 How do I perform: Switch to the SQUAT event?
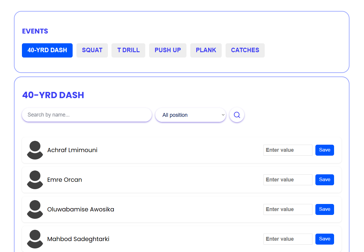tap(92, 50)
